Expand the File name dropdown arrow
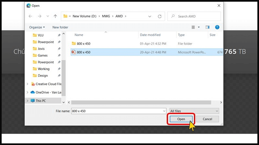259x145 pixels. [x=164, y=111]
